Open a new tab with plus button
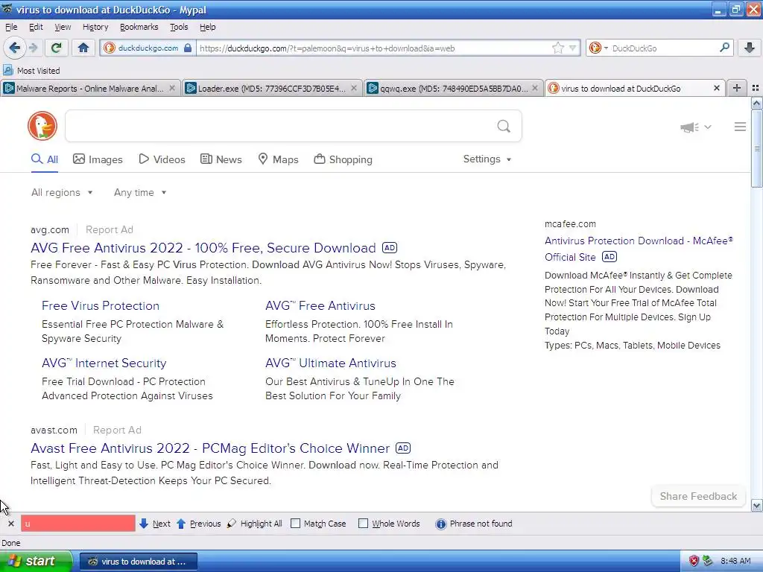The image size is (763, 572). (737, 88)
